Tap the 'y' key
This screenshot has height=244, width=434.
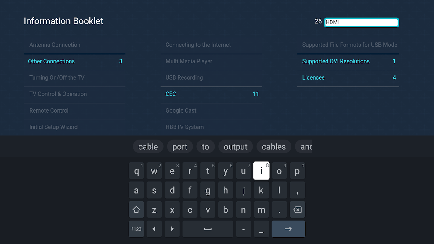click(226, 170)
